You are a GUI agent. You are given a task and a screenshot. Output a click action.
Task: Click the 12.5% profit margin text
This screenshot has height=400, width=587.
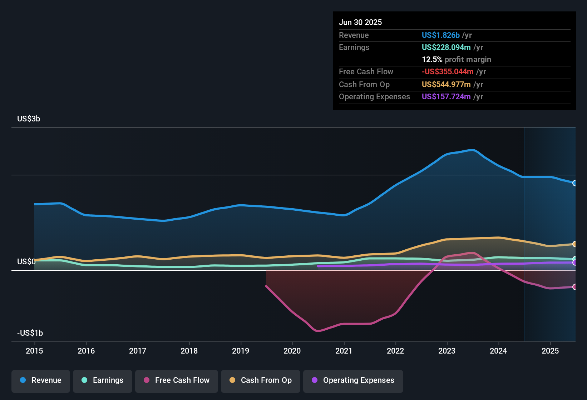(457, 59)
